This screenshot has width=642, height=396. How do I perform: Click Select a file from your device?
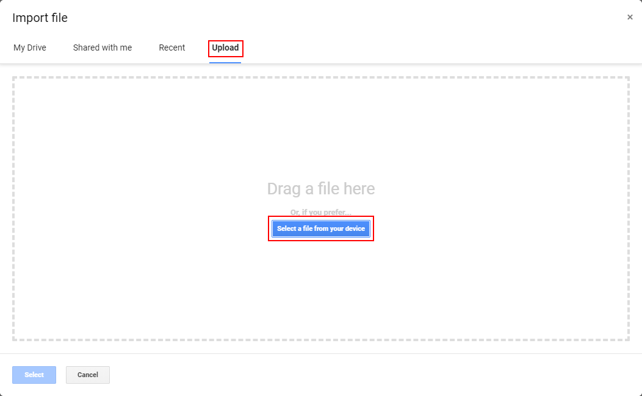click(321, 228)
